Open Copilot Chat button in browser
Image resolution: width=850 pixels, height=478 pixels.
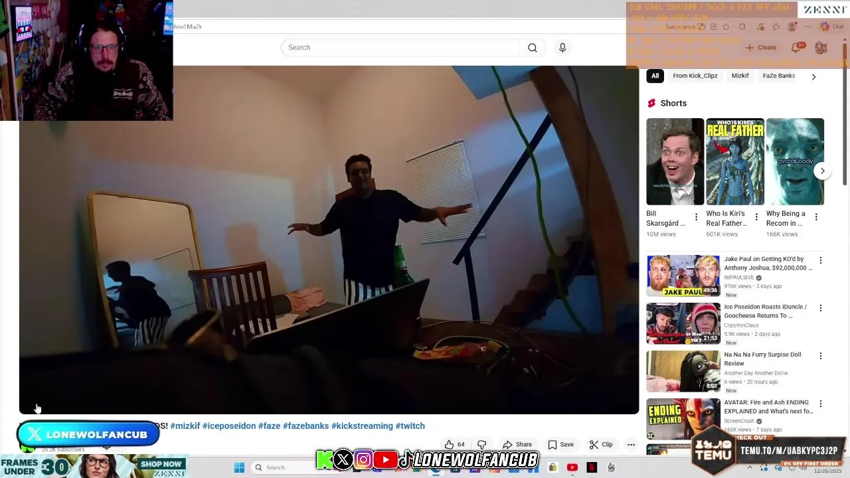(832, 27)
